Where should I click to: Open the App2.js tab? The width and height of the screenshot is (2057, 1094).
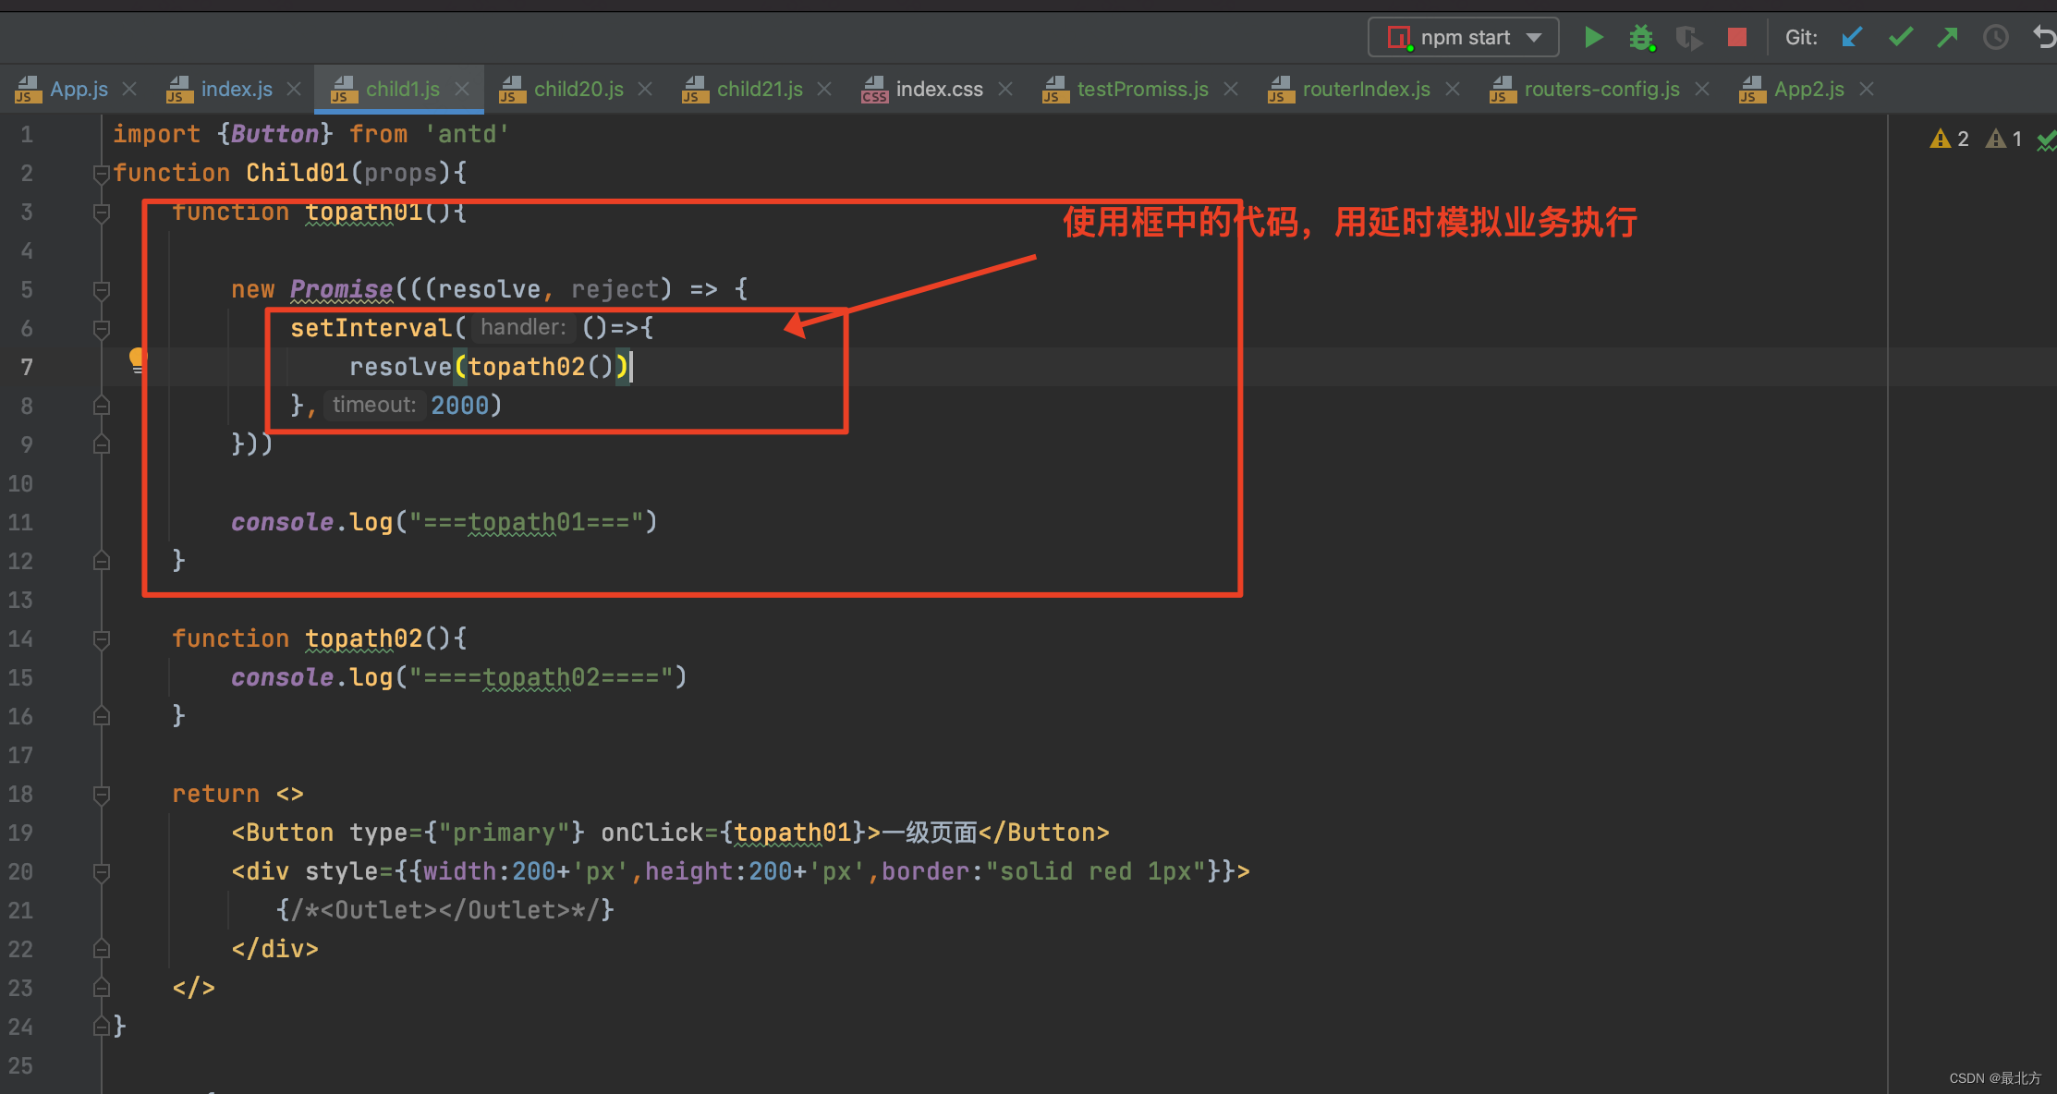point(1808,90)
